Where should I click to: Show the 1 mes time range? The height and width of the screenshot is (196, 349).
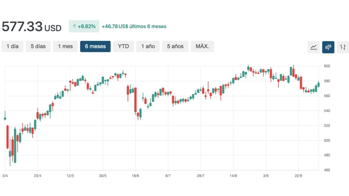tap(65, 46)
